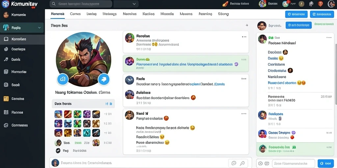
Task: Click the teal icon in bottom grid row
Action: pos(87,133)
